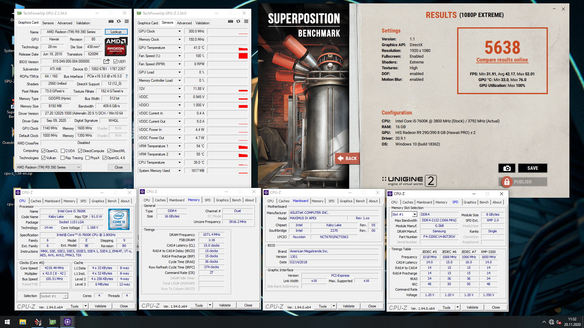This screenshot has width=584, height=328.
Task: Click GPU-Z title bar icon of Sensors window
Action: pos(139,13)
